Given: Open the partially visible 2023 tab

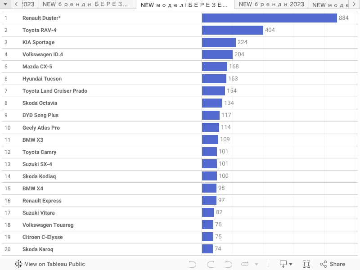Looking at the screenshot, I should (29, 4).
